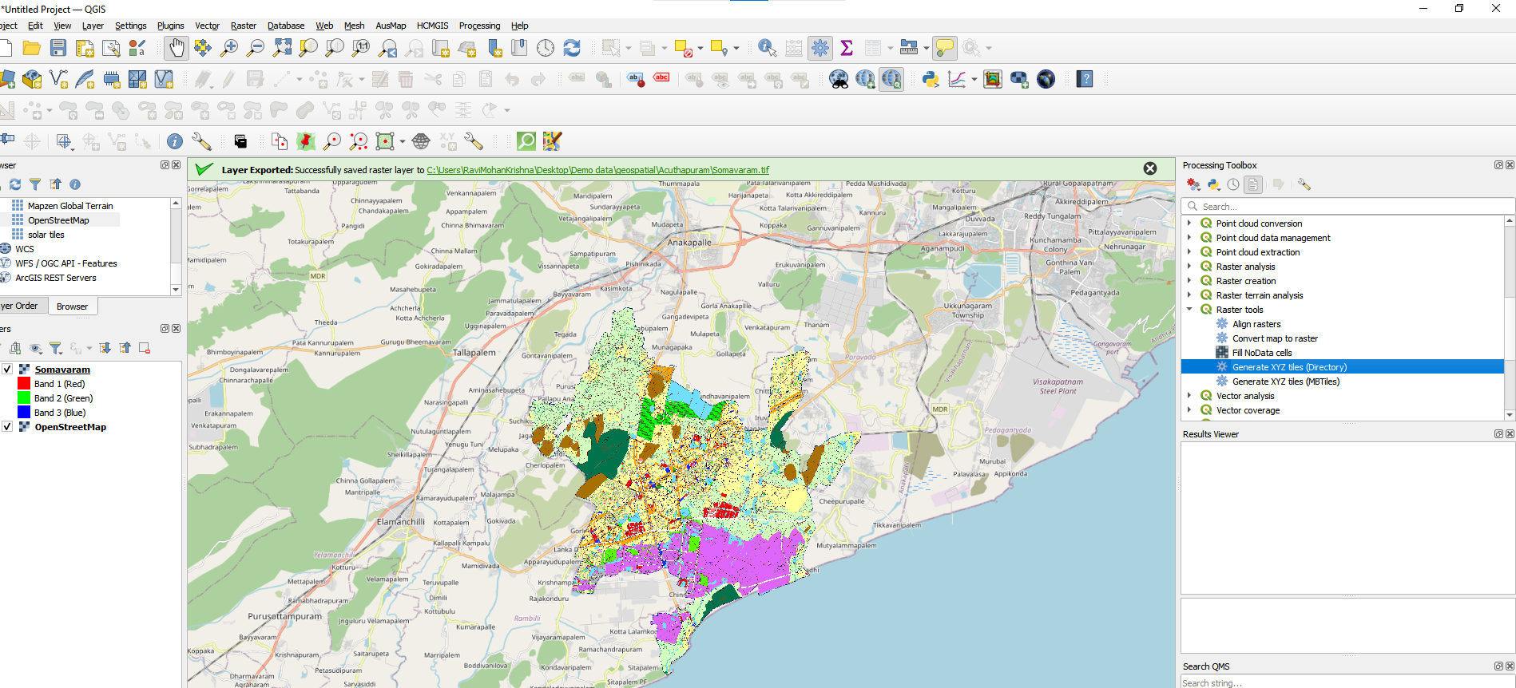Expand Raster terrain analysis group
The width and height of the screenshot is (1516, 688).
click(1189, 295)
